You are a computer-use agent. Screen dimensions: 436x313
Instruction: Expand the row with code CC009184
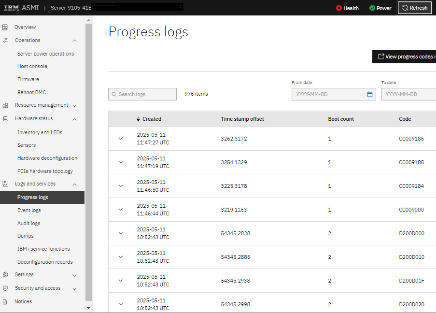pyautogui.click(x=121, y=186)
